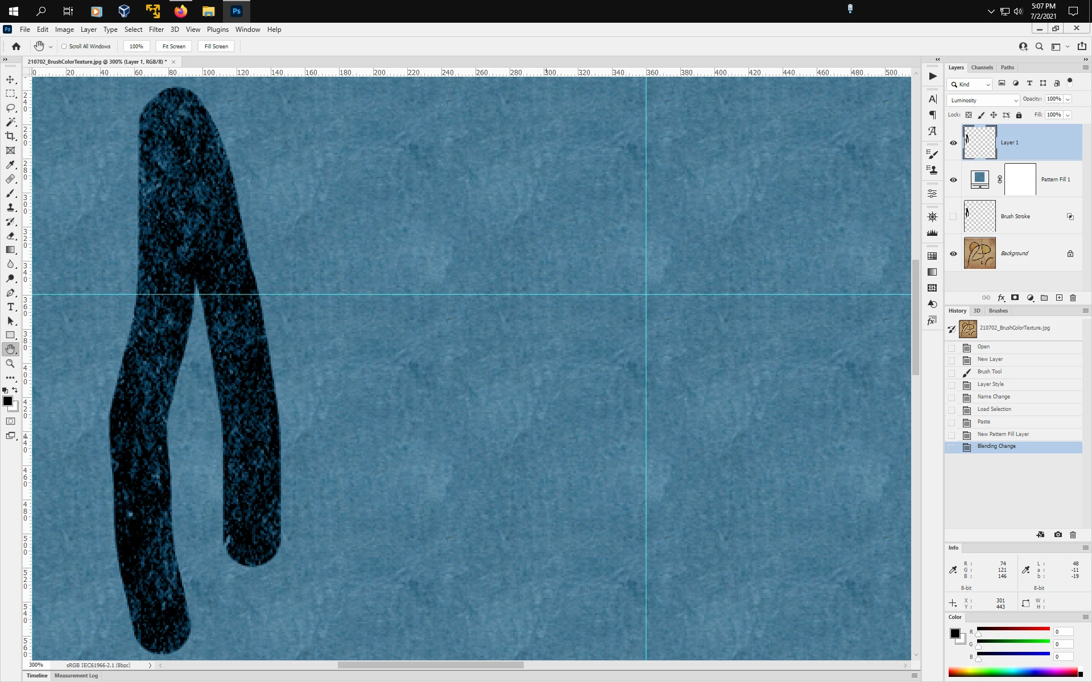Create new snapshot camera icon in History
Screen dimensions: 1092x682
click(1058, 535)
